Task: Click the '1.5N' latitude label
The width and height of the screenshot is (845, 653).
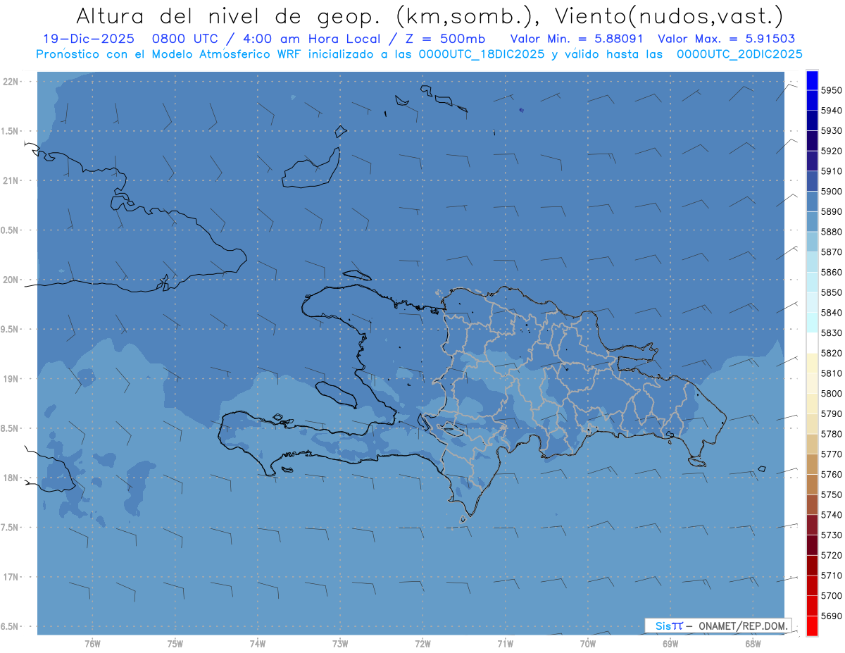Action: [x=11, y=131]
